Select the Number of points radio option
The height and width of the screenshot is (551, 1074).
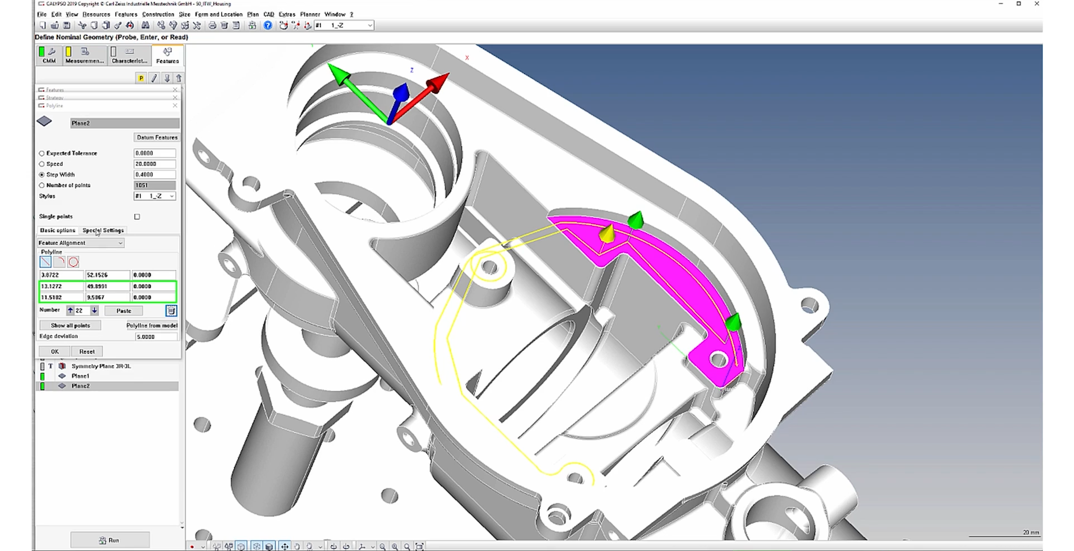click(42, 185)
